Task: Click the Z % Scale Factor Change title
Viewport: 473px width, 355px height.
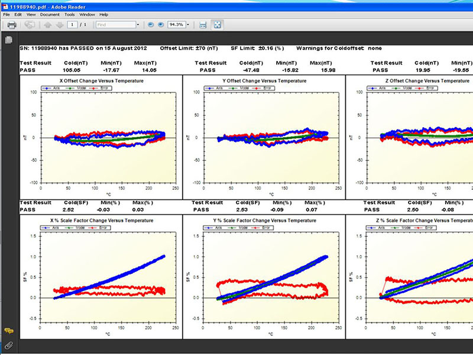Action: click(x=425, y=221)
